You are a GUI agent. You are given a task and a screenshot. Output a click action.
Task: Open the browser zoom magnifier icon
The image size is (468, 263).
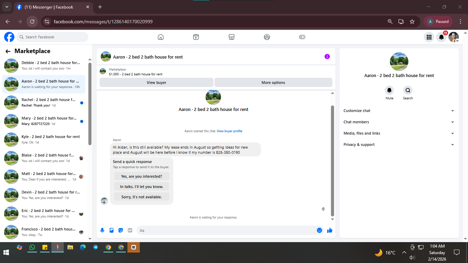(390, 22)
